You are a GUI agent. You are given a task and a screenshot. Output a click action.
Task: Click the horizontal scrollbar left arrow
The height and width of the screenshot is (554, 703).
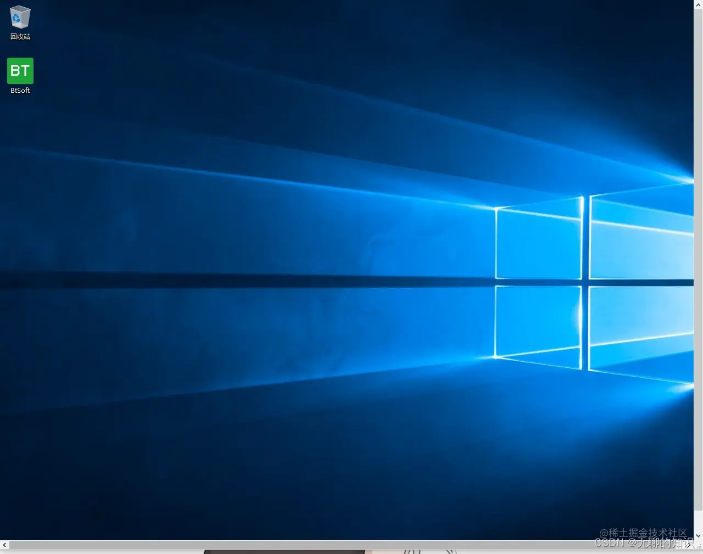coord(4,545)
